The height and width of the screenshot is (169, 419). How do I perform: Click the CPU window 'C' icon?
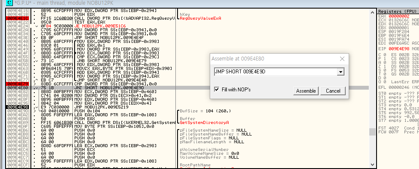pyautogui.click(x=9, y=3)
